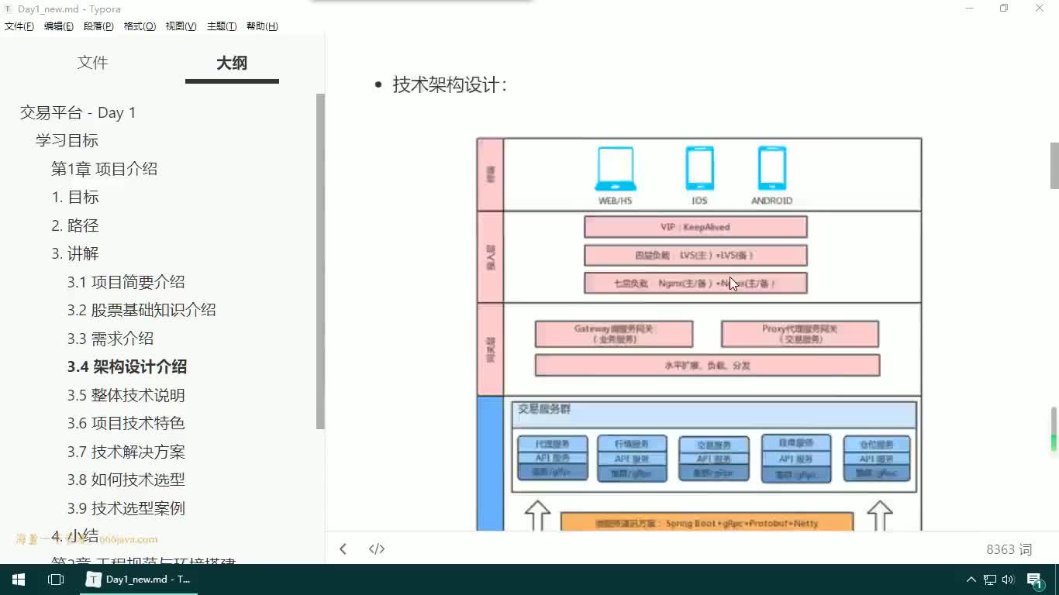Open the 文件(F) menu
The width and height of the screenshot is (1059, 595).
[19, 26]
